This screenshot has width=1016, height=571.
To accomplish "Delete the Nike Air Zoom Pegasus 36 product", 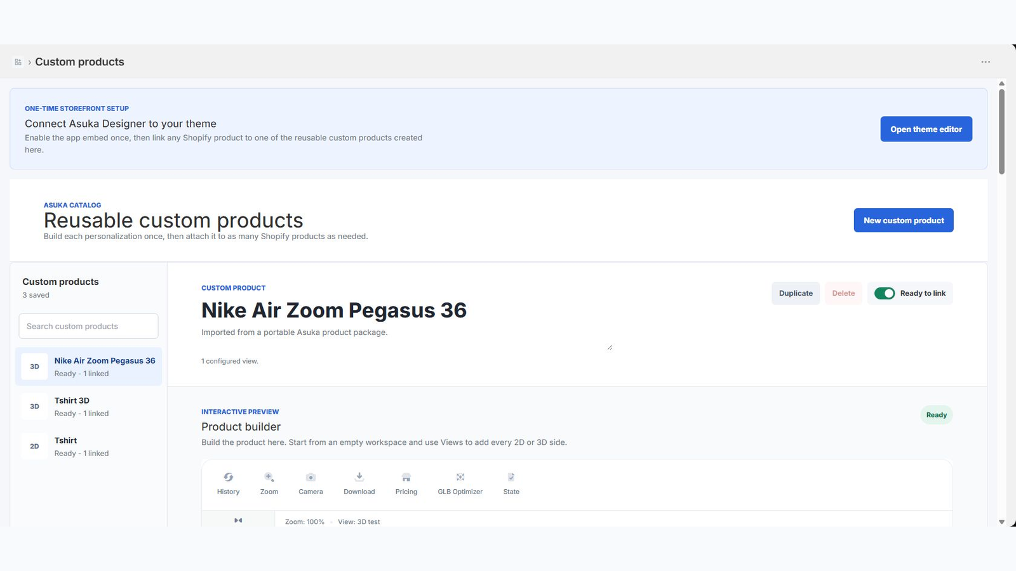I will point(843,293).
